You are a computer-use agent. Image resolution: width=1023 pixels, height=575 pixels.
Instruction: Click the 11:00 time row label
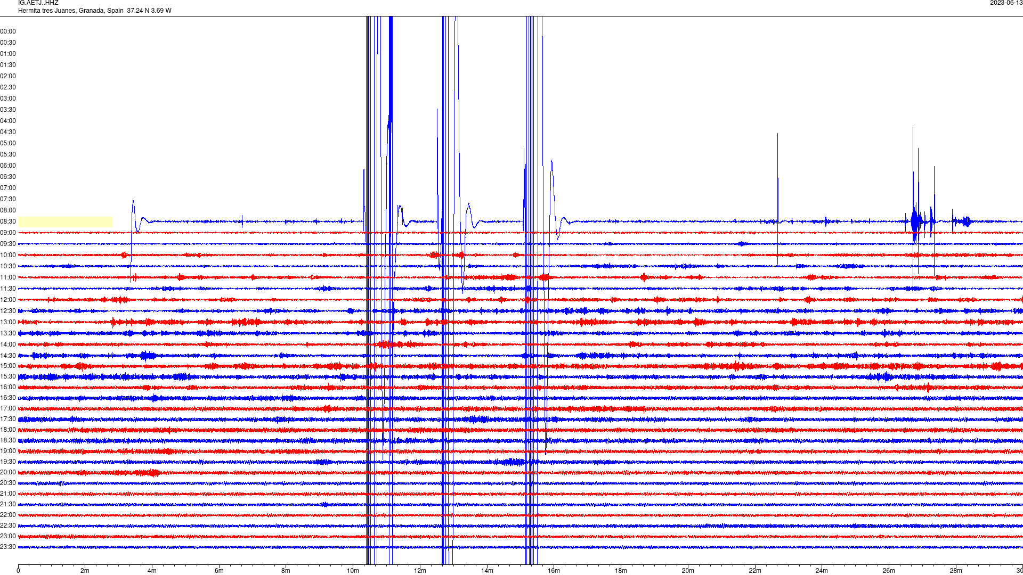8,277
